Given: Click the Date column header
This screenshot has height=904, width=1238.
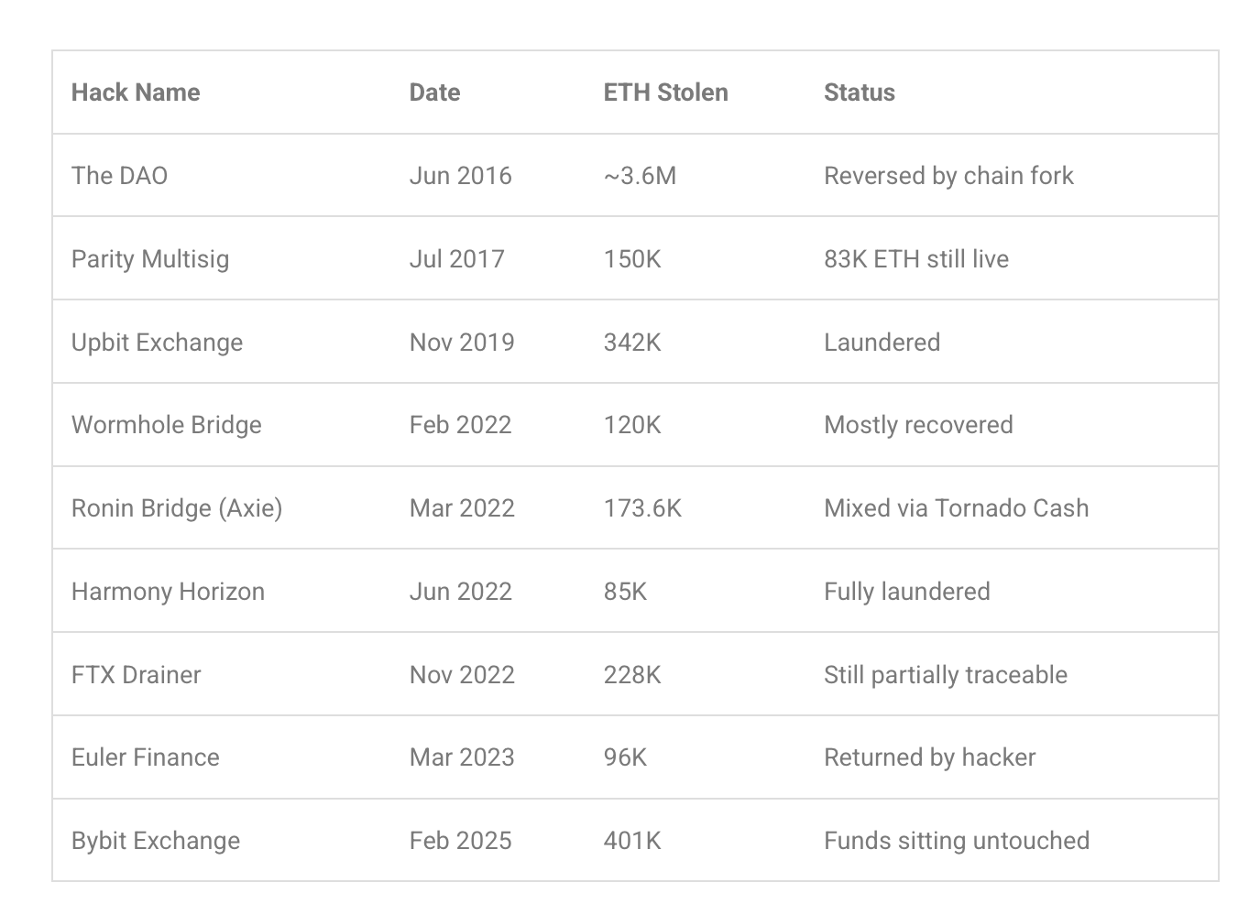Looking at the screenshot, I should click(434, 93).
